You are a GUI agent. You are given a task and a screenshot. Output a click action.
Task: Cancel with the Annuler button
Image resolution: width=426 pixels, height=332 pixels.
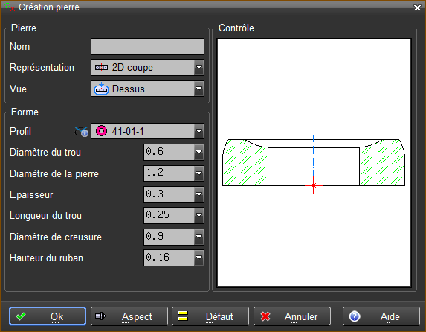[x=292, y=316]
